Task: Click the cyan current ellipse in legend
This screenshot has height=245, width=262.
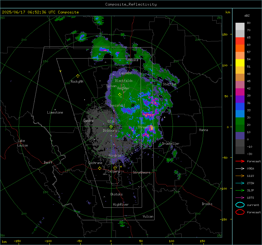Action: 240,205
